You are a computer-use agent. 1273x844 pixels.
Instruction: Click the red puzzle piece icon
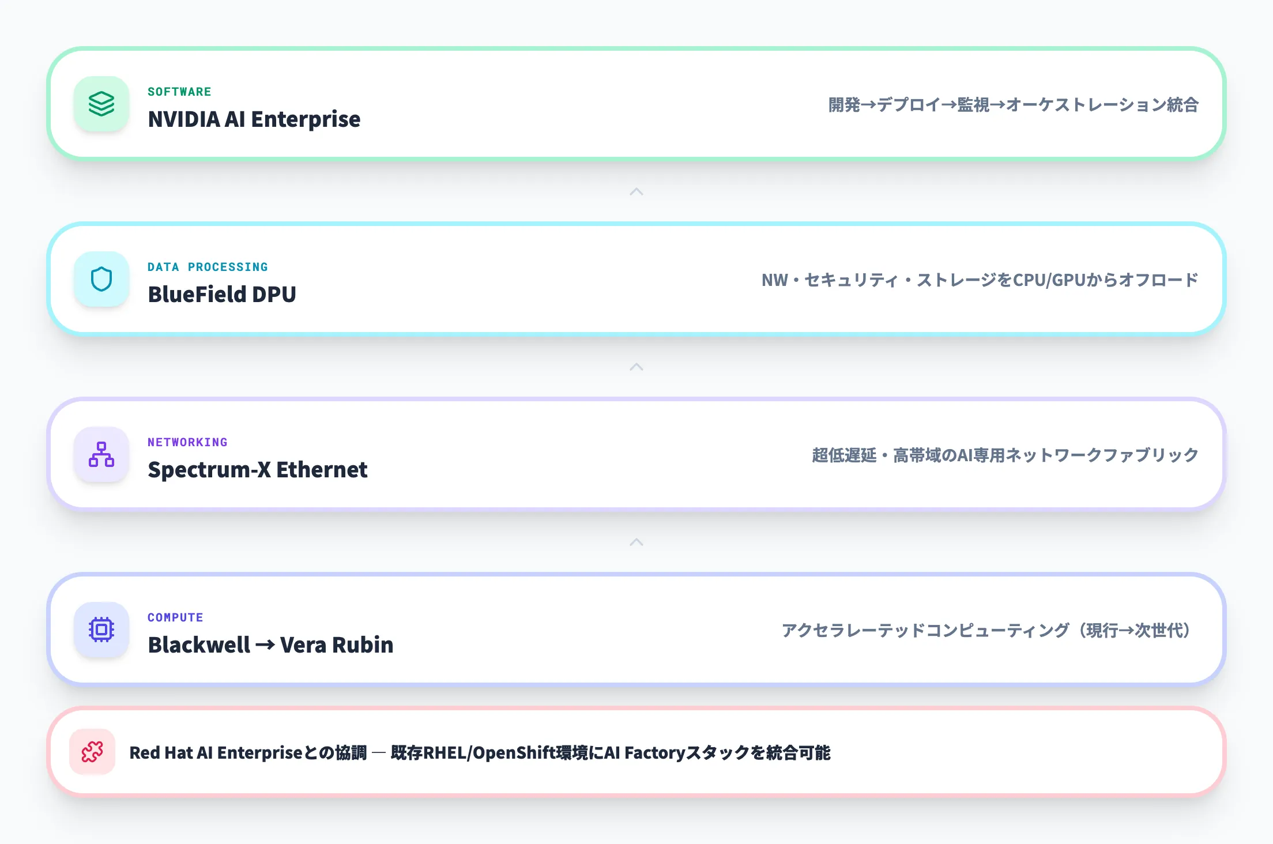pos(92,752)
